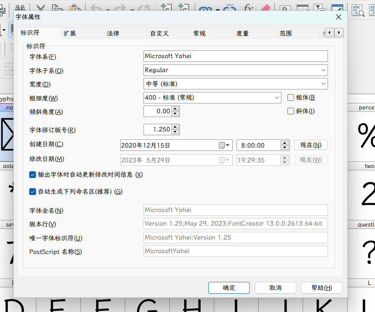The width and height of the screenshot is (375, 312).
Task: Switch to the 扩展 tab
Action: pyautogui.click(x=83, y=33)
